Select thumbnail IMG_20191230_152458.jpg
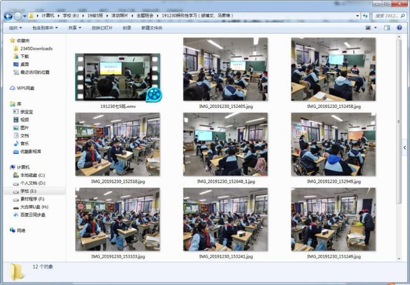 pyautogui.click(x=333, y=69)
